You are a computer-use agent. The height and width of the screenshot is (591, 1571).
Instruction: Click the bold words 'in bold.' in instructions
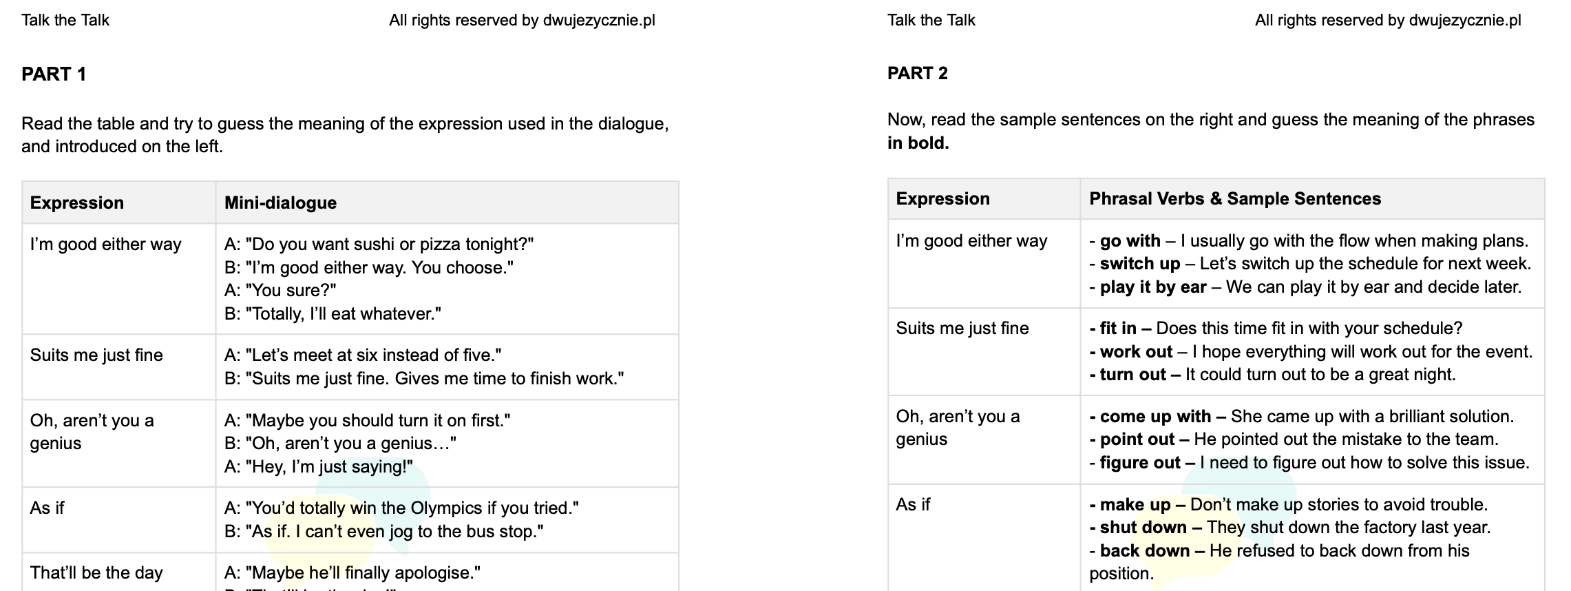click(x=918, y=143)
